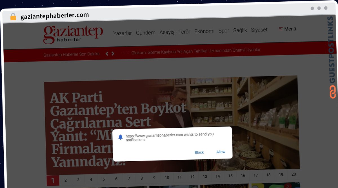Open the Asayiş - Terör section
The width and height of the screenshot is (338, 188).
tap(175, 32)
